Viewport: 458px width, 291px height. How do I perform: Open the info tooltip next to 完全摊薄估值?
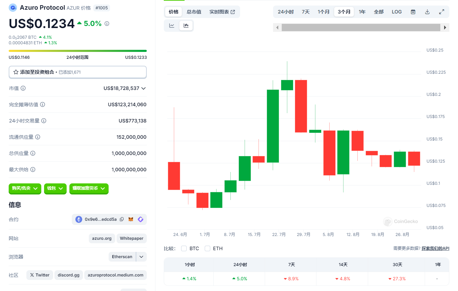coord(42,104)
